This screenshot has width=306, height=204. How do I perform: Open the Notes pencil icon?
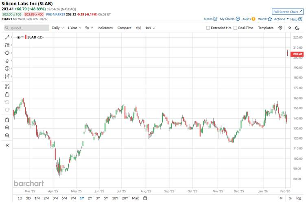pyautogui.click(x=215, y=19)
